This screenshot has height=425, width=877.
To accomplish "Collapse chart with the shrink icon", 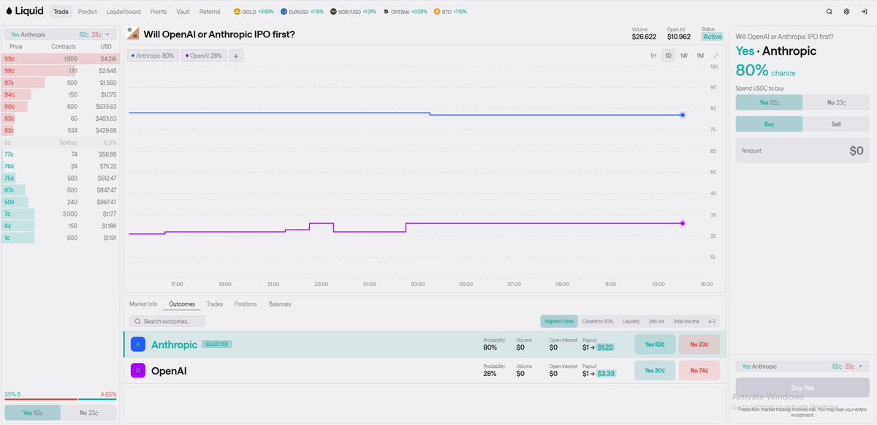I will [x=716, y=56].
